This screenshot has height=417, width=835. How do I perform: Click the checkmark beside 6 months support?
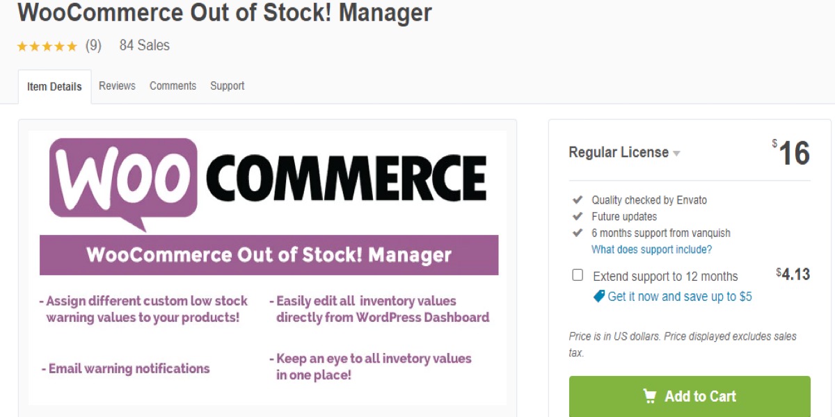point(577,233)
